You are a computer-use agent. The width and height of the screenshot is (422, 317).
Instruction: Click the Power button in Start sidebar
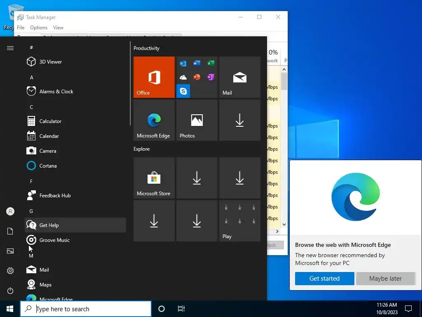10,291
